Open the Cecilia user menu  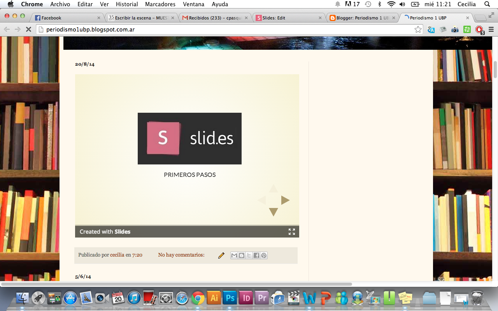coord(466,4)
